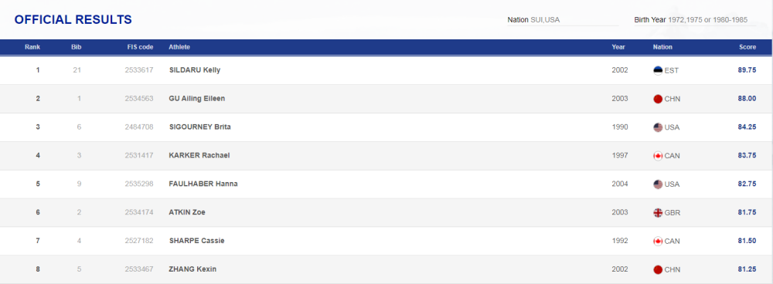The image size is (773, 284).
Task: Open athlete SHARPE Cassie
Action: click(196, 242)
